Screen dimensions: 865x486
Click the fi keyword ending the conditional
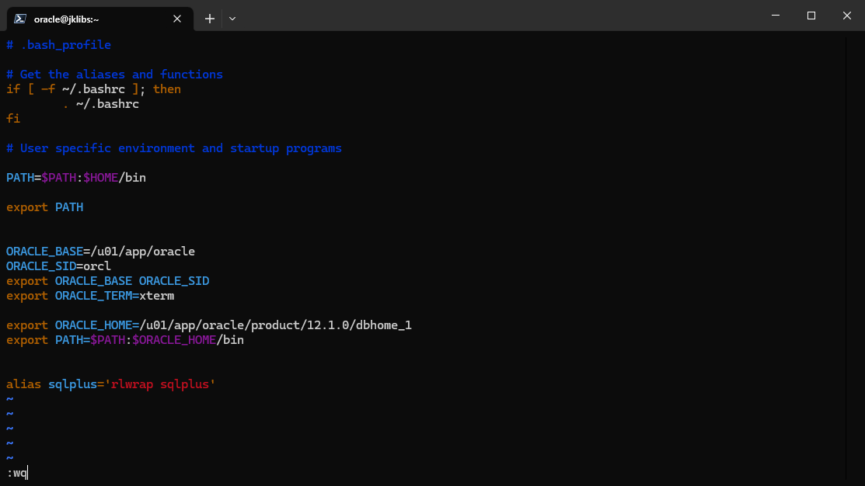click(x=12, y=118)
